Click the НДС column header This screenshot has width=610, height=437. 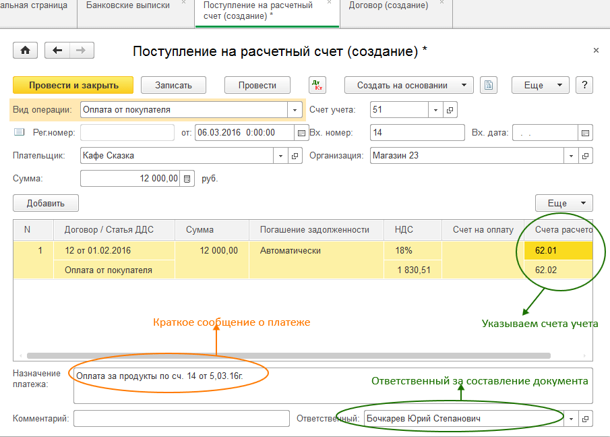[x=413, y=229]
